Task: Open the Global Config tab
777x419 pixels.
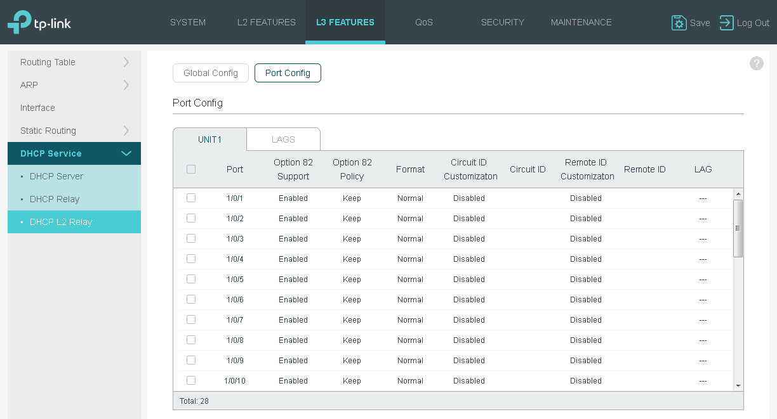Action: pos(211,73)
